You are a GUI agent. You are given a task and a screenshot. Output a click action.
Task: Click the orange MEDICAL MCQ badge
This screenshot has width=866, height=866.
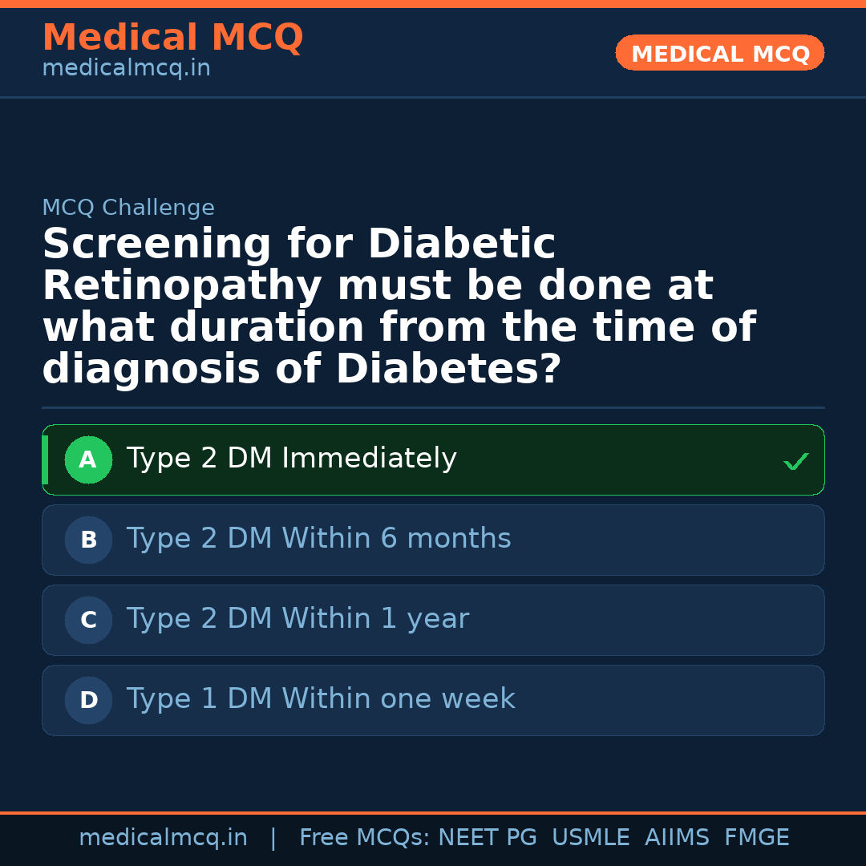(719, 54)
